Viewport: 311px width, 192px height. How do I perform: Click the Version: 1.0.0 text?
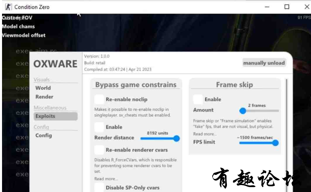click(97, 56)
